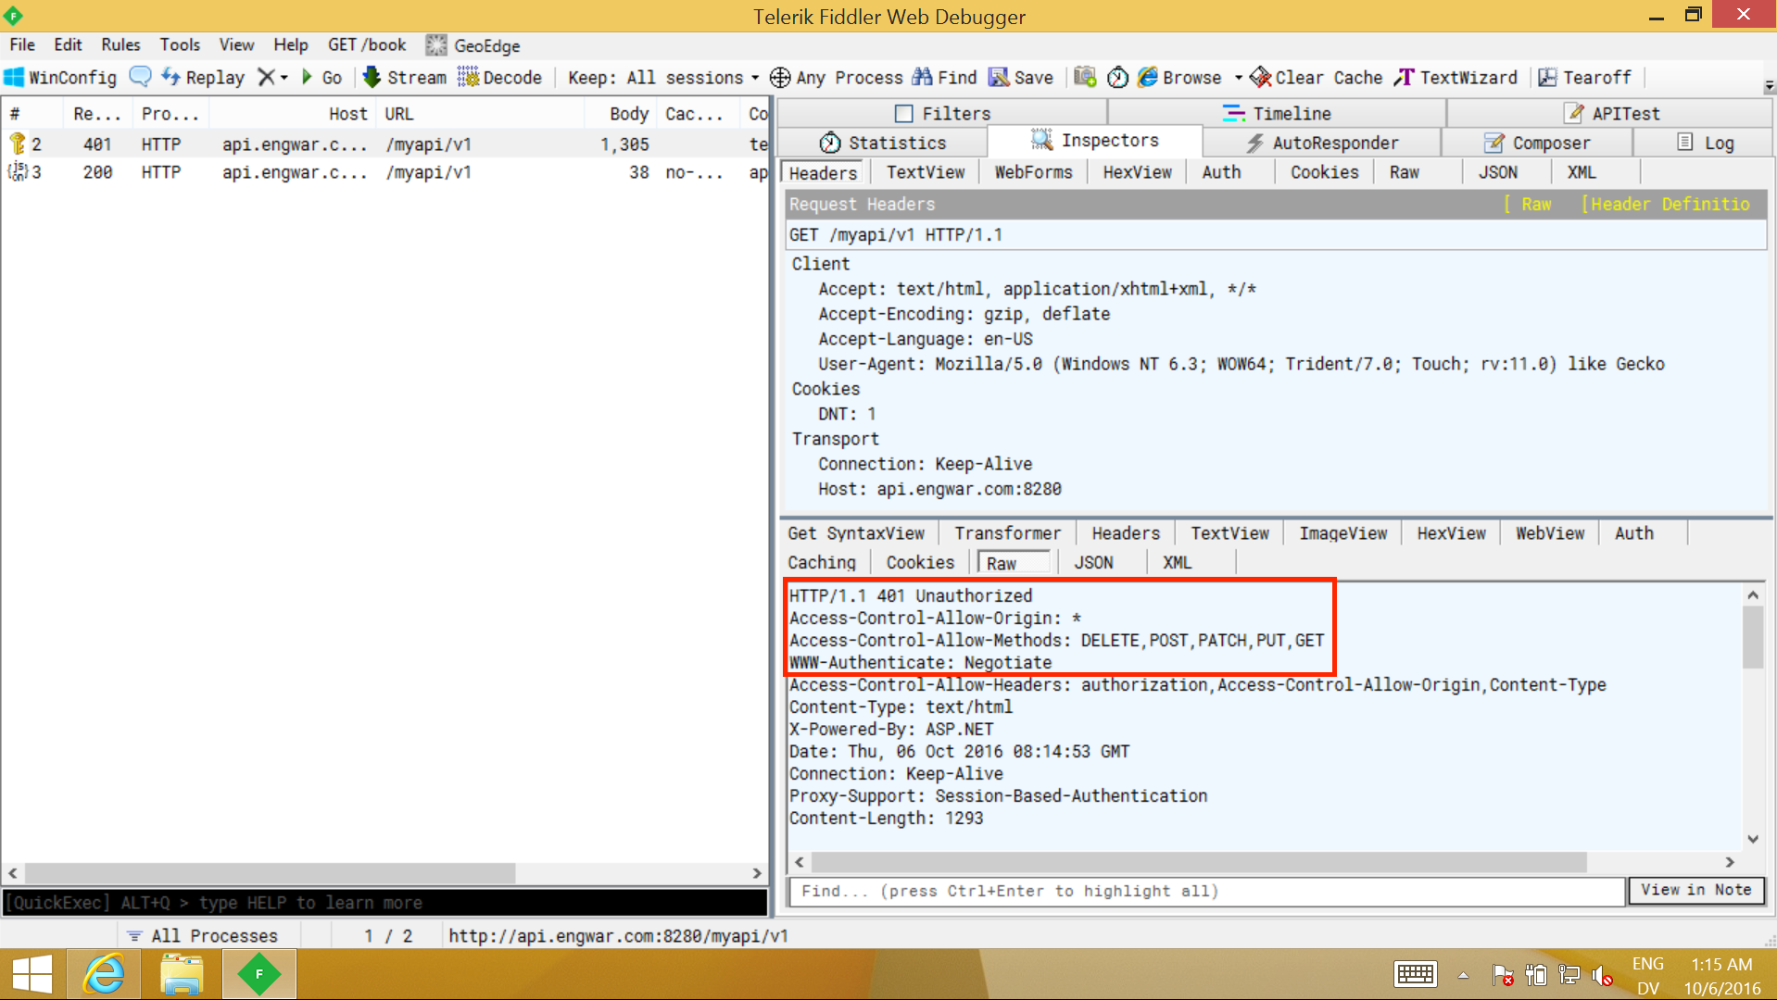Click the Browse toolbar button
This screenshot has height=1000, width=1777.
pyautogui.click(x=1180, y=78)
